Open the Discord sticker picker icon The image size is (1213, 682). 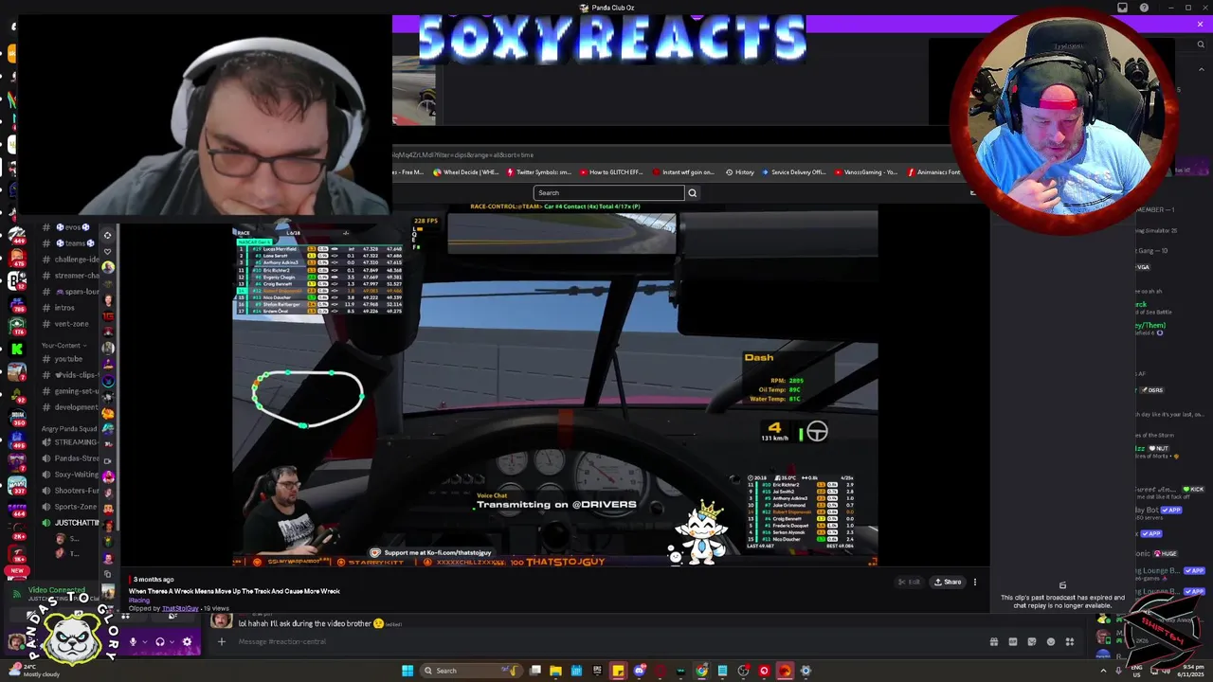pyautogui.click(x=1032, y=642)
